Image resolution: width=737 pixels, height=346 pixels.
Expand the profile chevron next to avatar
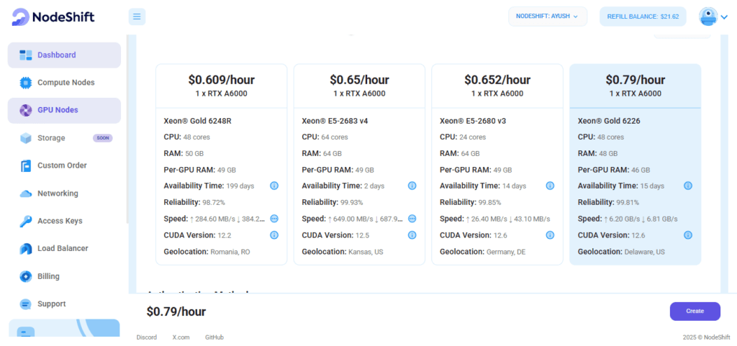[724, 17]
